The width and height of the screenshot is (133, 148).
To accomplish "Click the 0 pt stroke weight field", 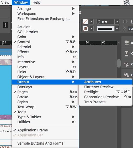I will tap(108, 22).
